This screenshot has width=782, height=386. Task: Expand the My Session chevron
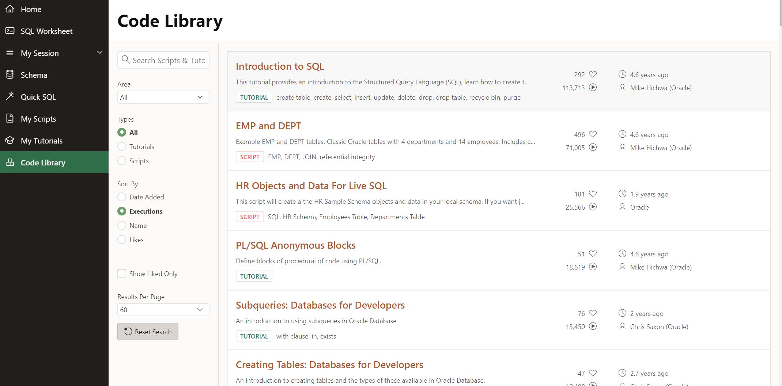[99, 53]
